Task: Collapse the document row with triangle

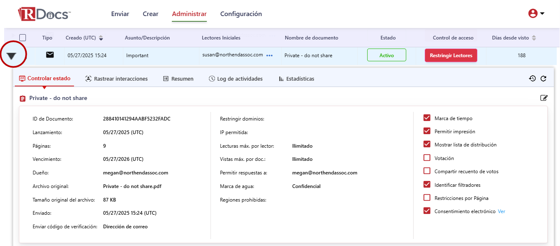Action: (x=12, y=56)
